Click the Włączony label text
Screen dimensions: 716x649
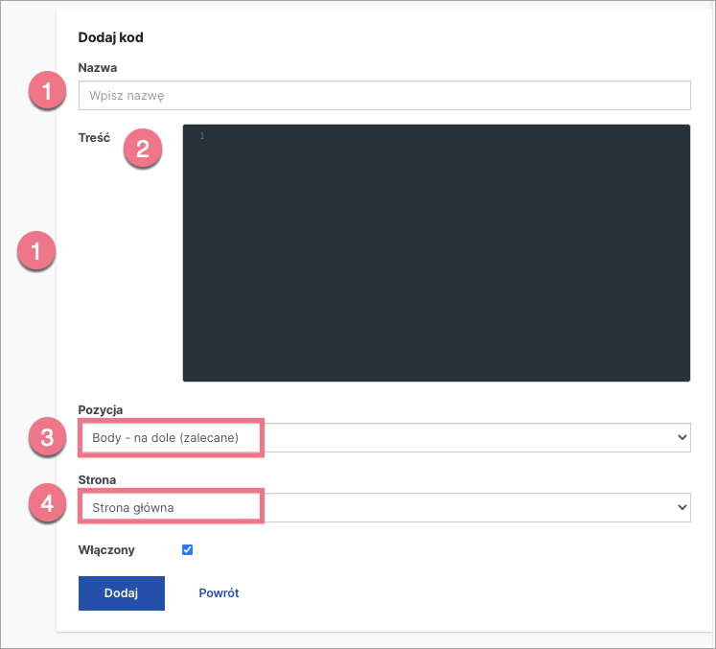click(106, 550)
